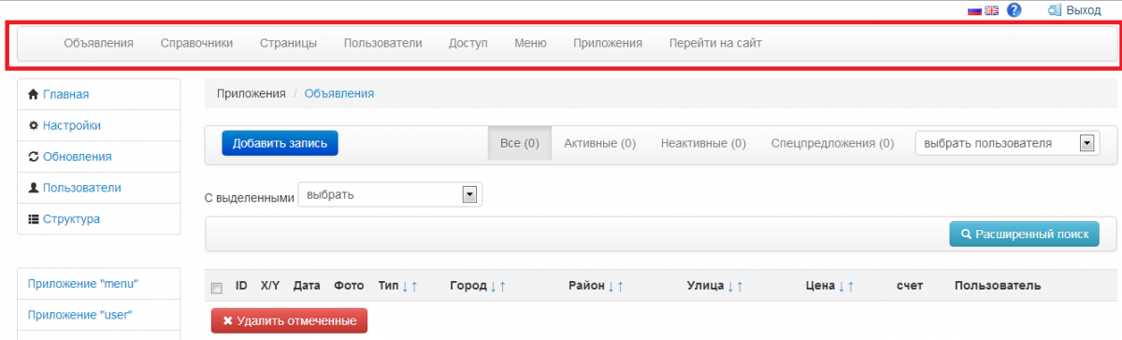Screen dimensions: 1122x340
Task: Click the счет column header
Action: pos(910,286)
